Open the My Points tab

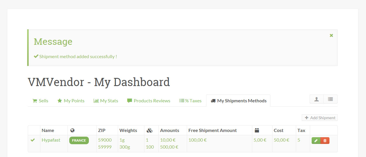pyautogui.click(x=71, y=101)
